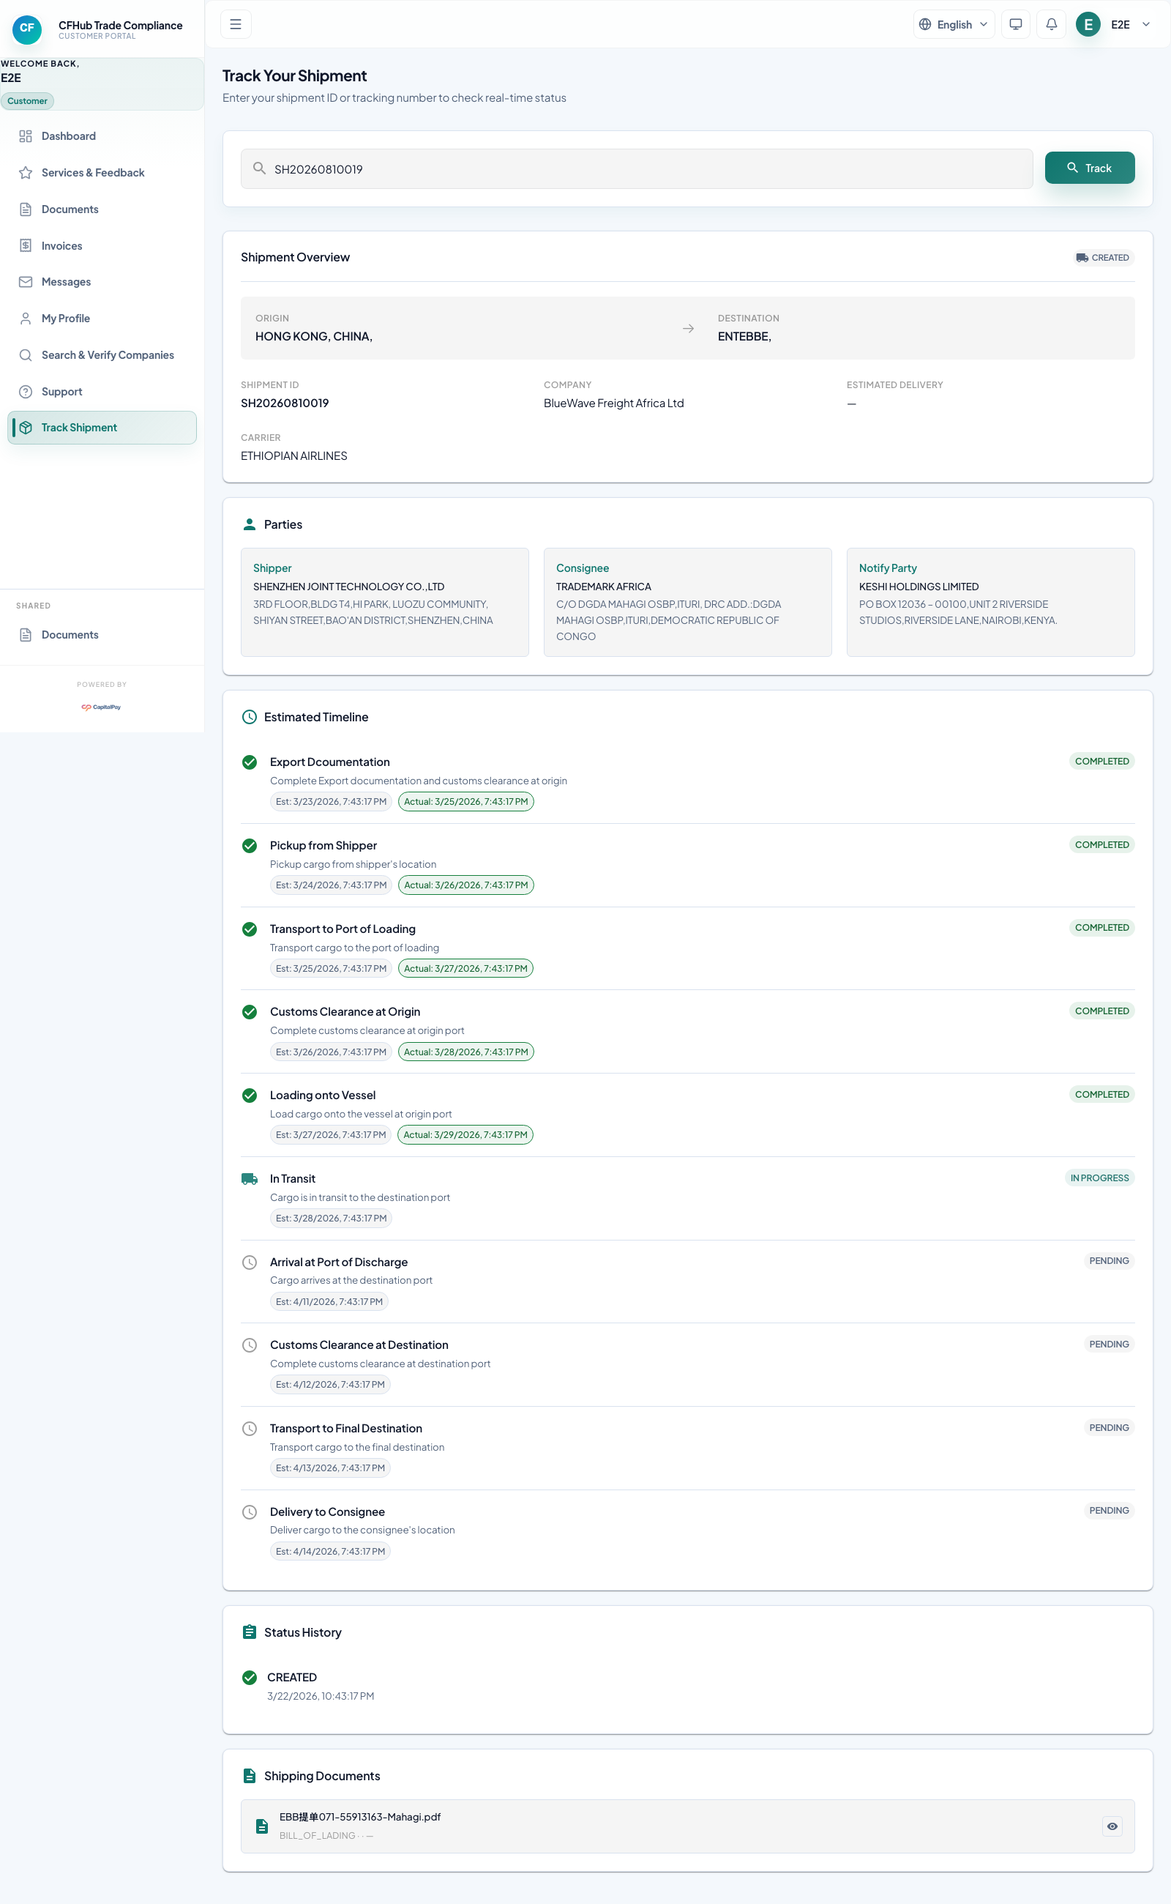
Task: Click the In Transit truck icon
Action: [250, 1179]
